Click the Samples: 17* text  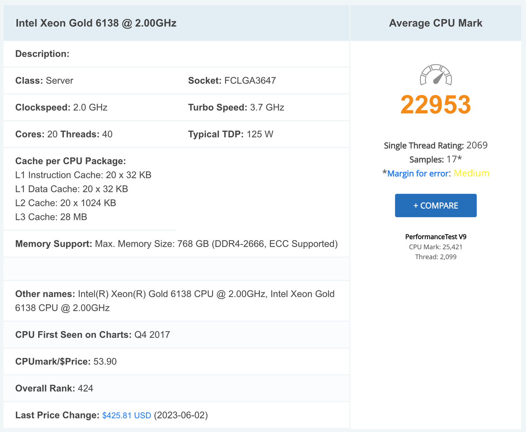tap(435, 159)
